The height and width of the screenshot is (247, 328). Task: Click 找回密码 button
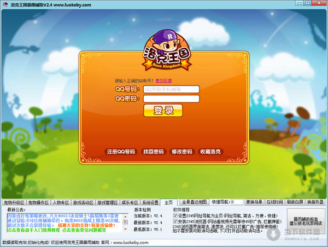(x=153, y=152)
